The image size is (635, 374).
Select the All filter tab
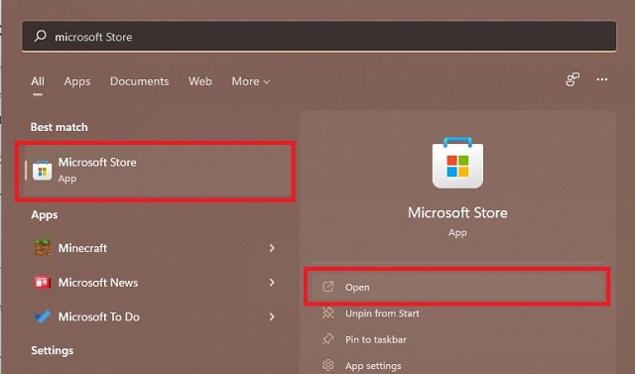coord(38,81)
